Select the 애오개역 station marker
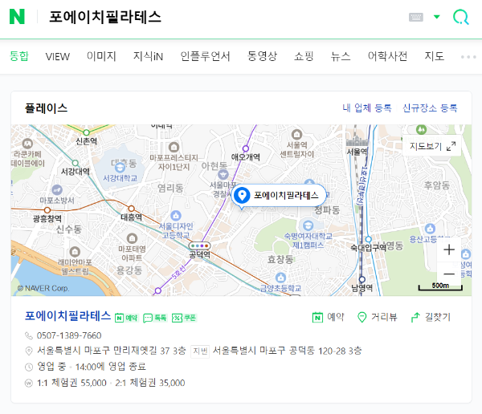482x414 pixels. [246, 148]
